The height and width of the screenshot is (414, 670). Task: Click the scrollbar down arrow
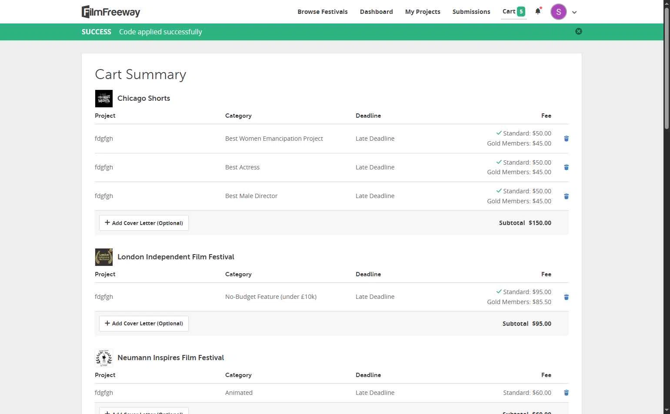point(667,410)
